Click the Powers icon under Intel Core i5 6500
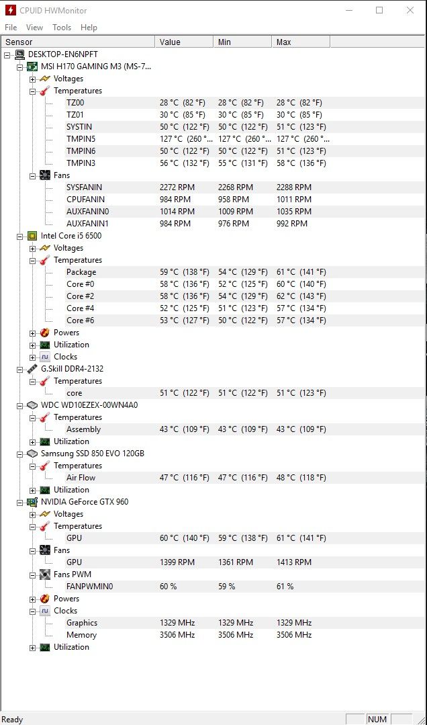 [44, 332]
